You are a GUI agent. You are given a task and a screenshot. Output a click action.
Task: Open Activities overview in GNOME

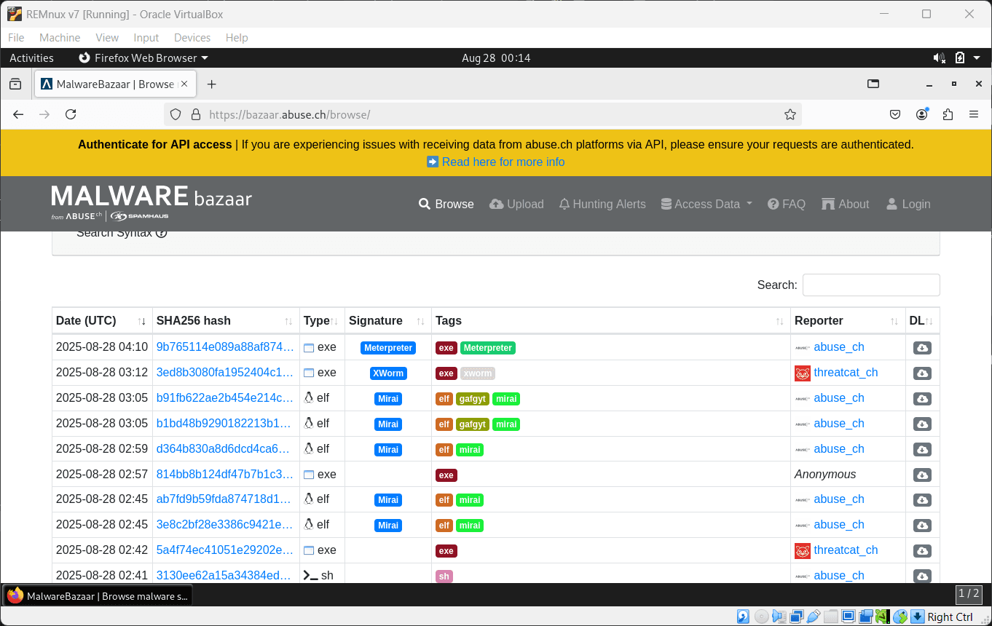point(31,58)
